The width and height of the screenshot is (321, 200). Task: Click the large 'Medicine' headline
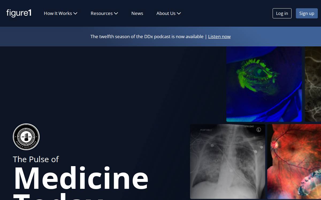click(81, 178)
